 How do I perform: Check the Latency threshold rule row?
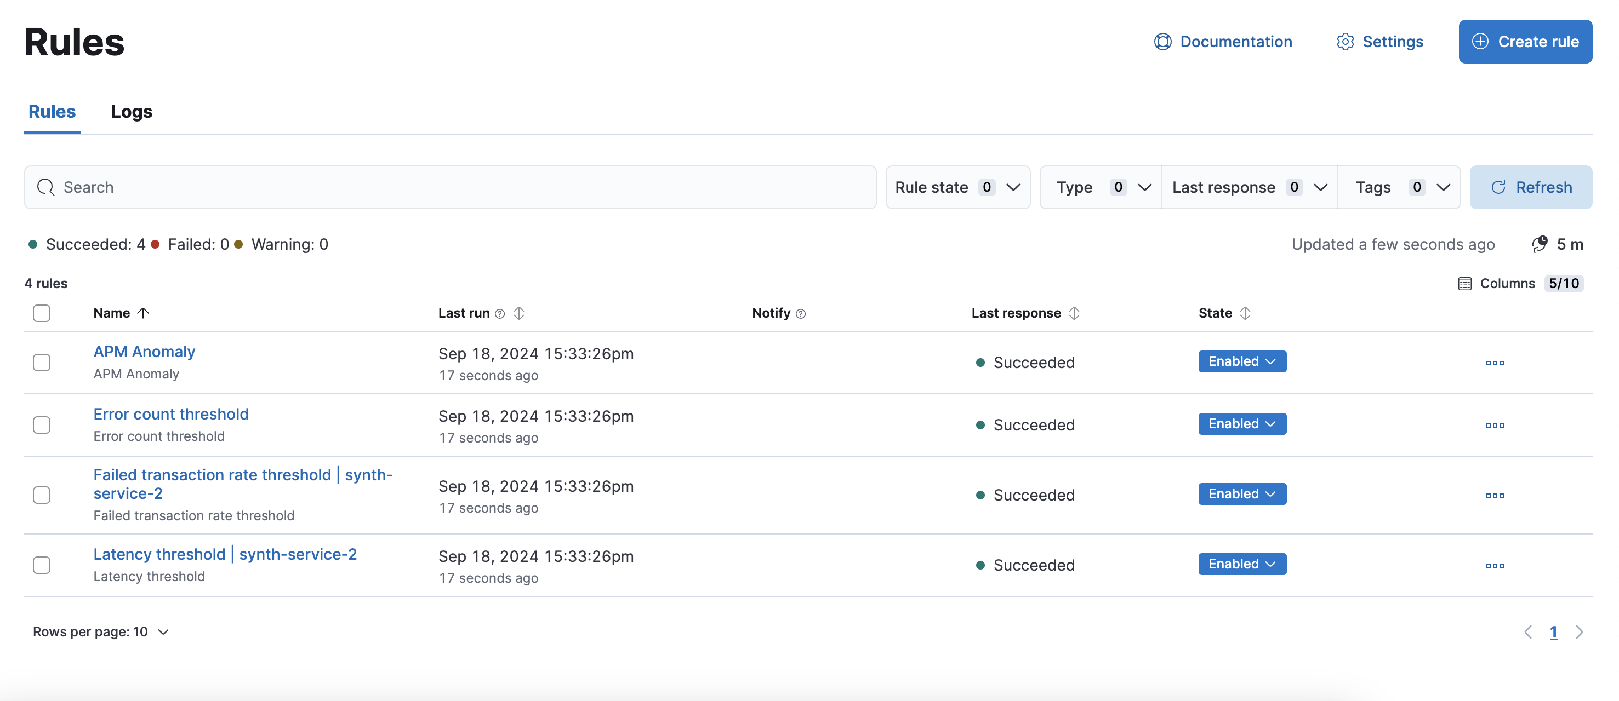[x=42, y=565]
